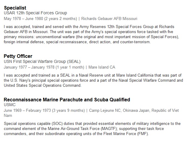Click the Petty Officer job title heading
189x141 pixels.
(18, 56)
